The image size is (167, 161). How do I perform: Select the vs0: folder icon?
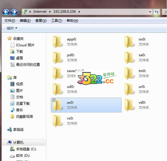click(58, 121)
